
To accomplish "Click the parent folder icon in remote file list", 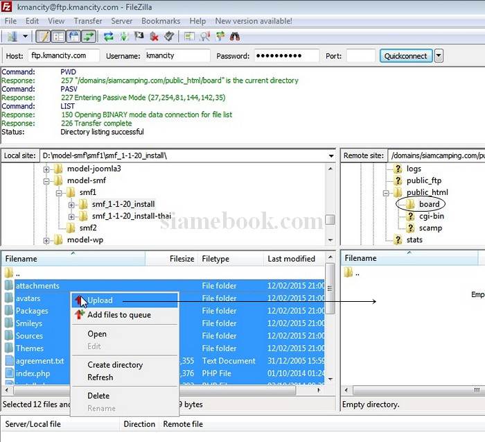I will pyautogui.click(x=349, y=273).
